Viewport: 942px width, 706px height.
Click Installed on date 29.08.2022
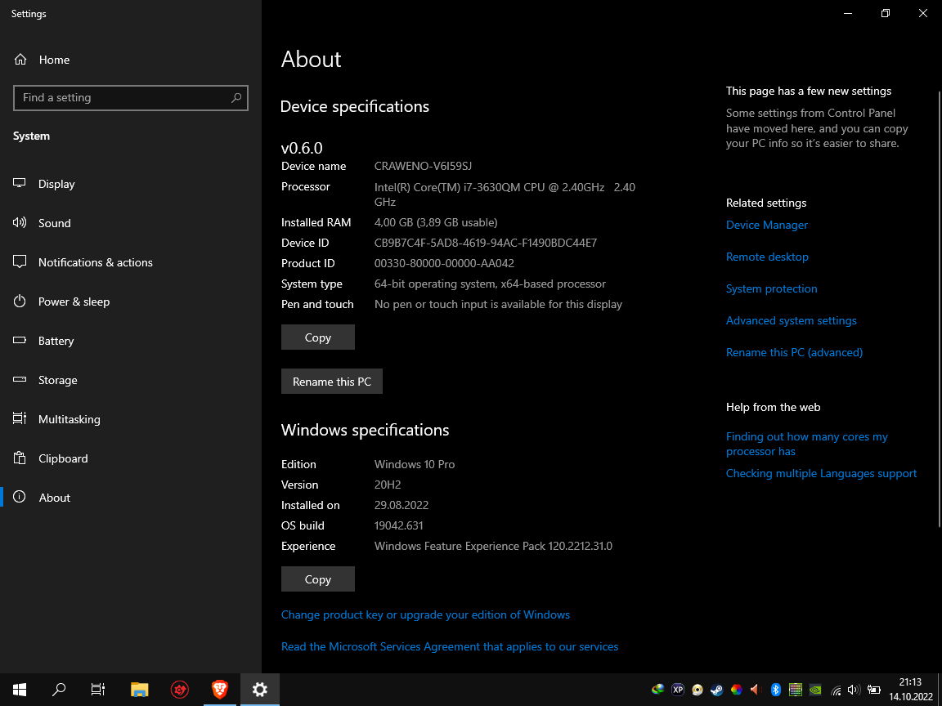point(401,506)
